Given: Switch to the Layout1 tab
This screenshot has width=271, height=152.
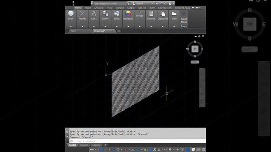Looking at the screenshot, I should click(84, 145).
